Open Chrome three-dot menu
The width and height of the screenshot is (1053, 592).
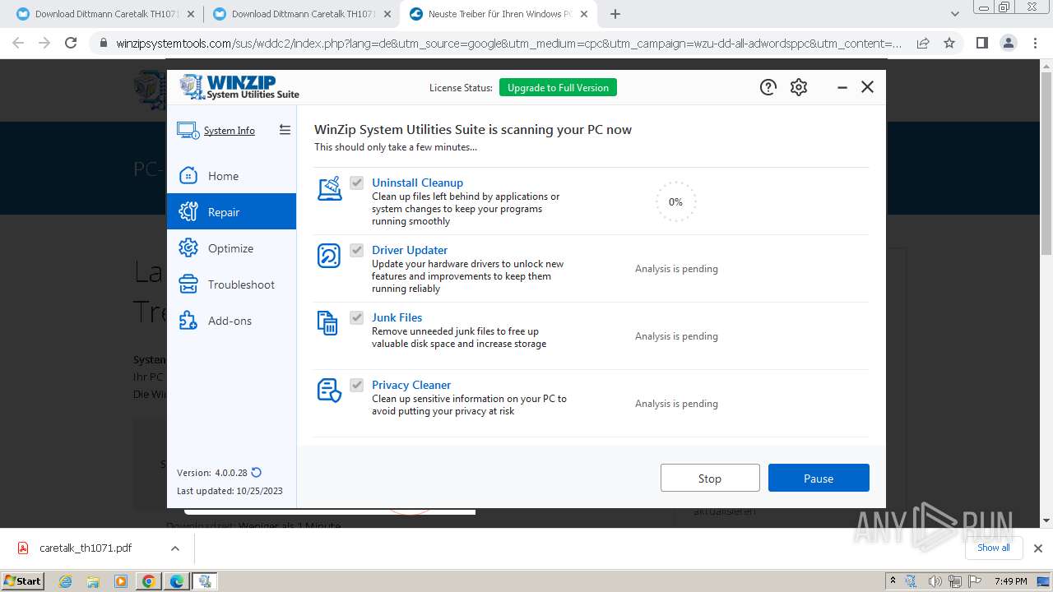(x=1036, y=43)
